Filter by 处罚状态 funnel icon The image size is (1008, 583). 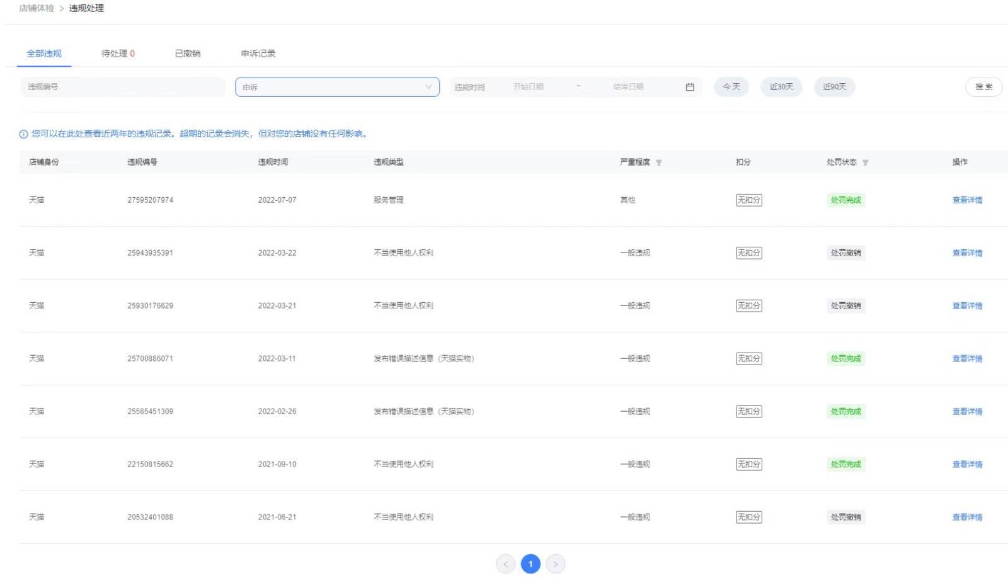point(865,162)
